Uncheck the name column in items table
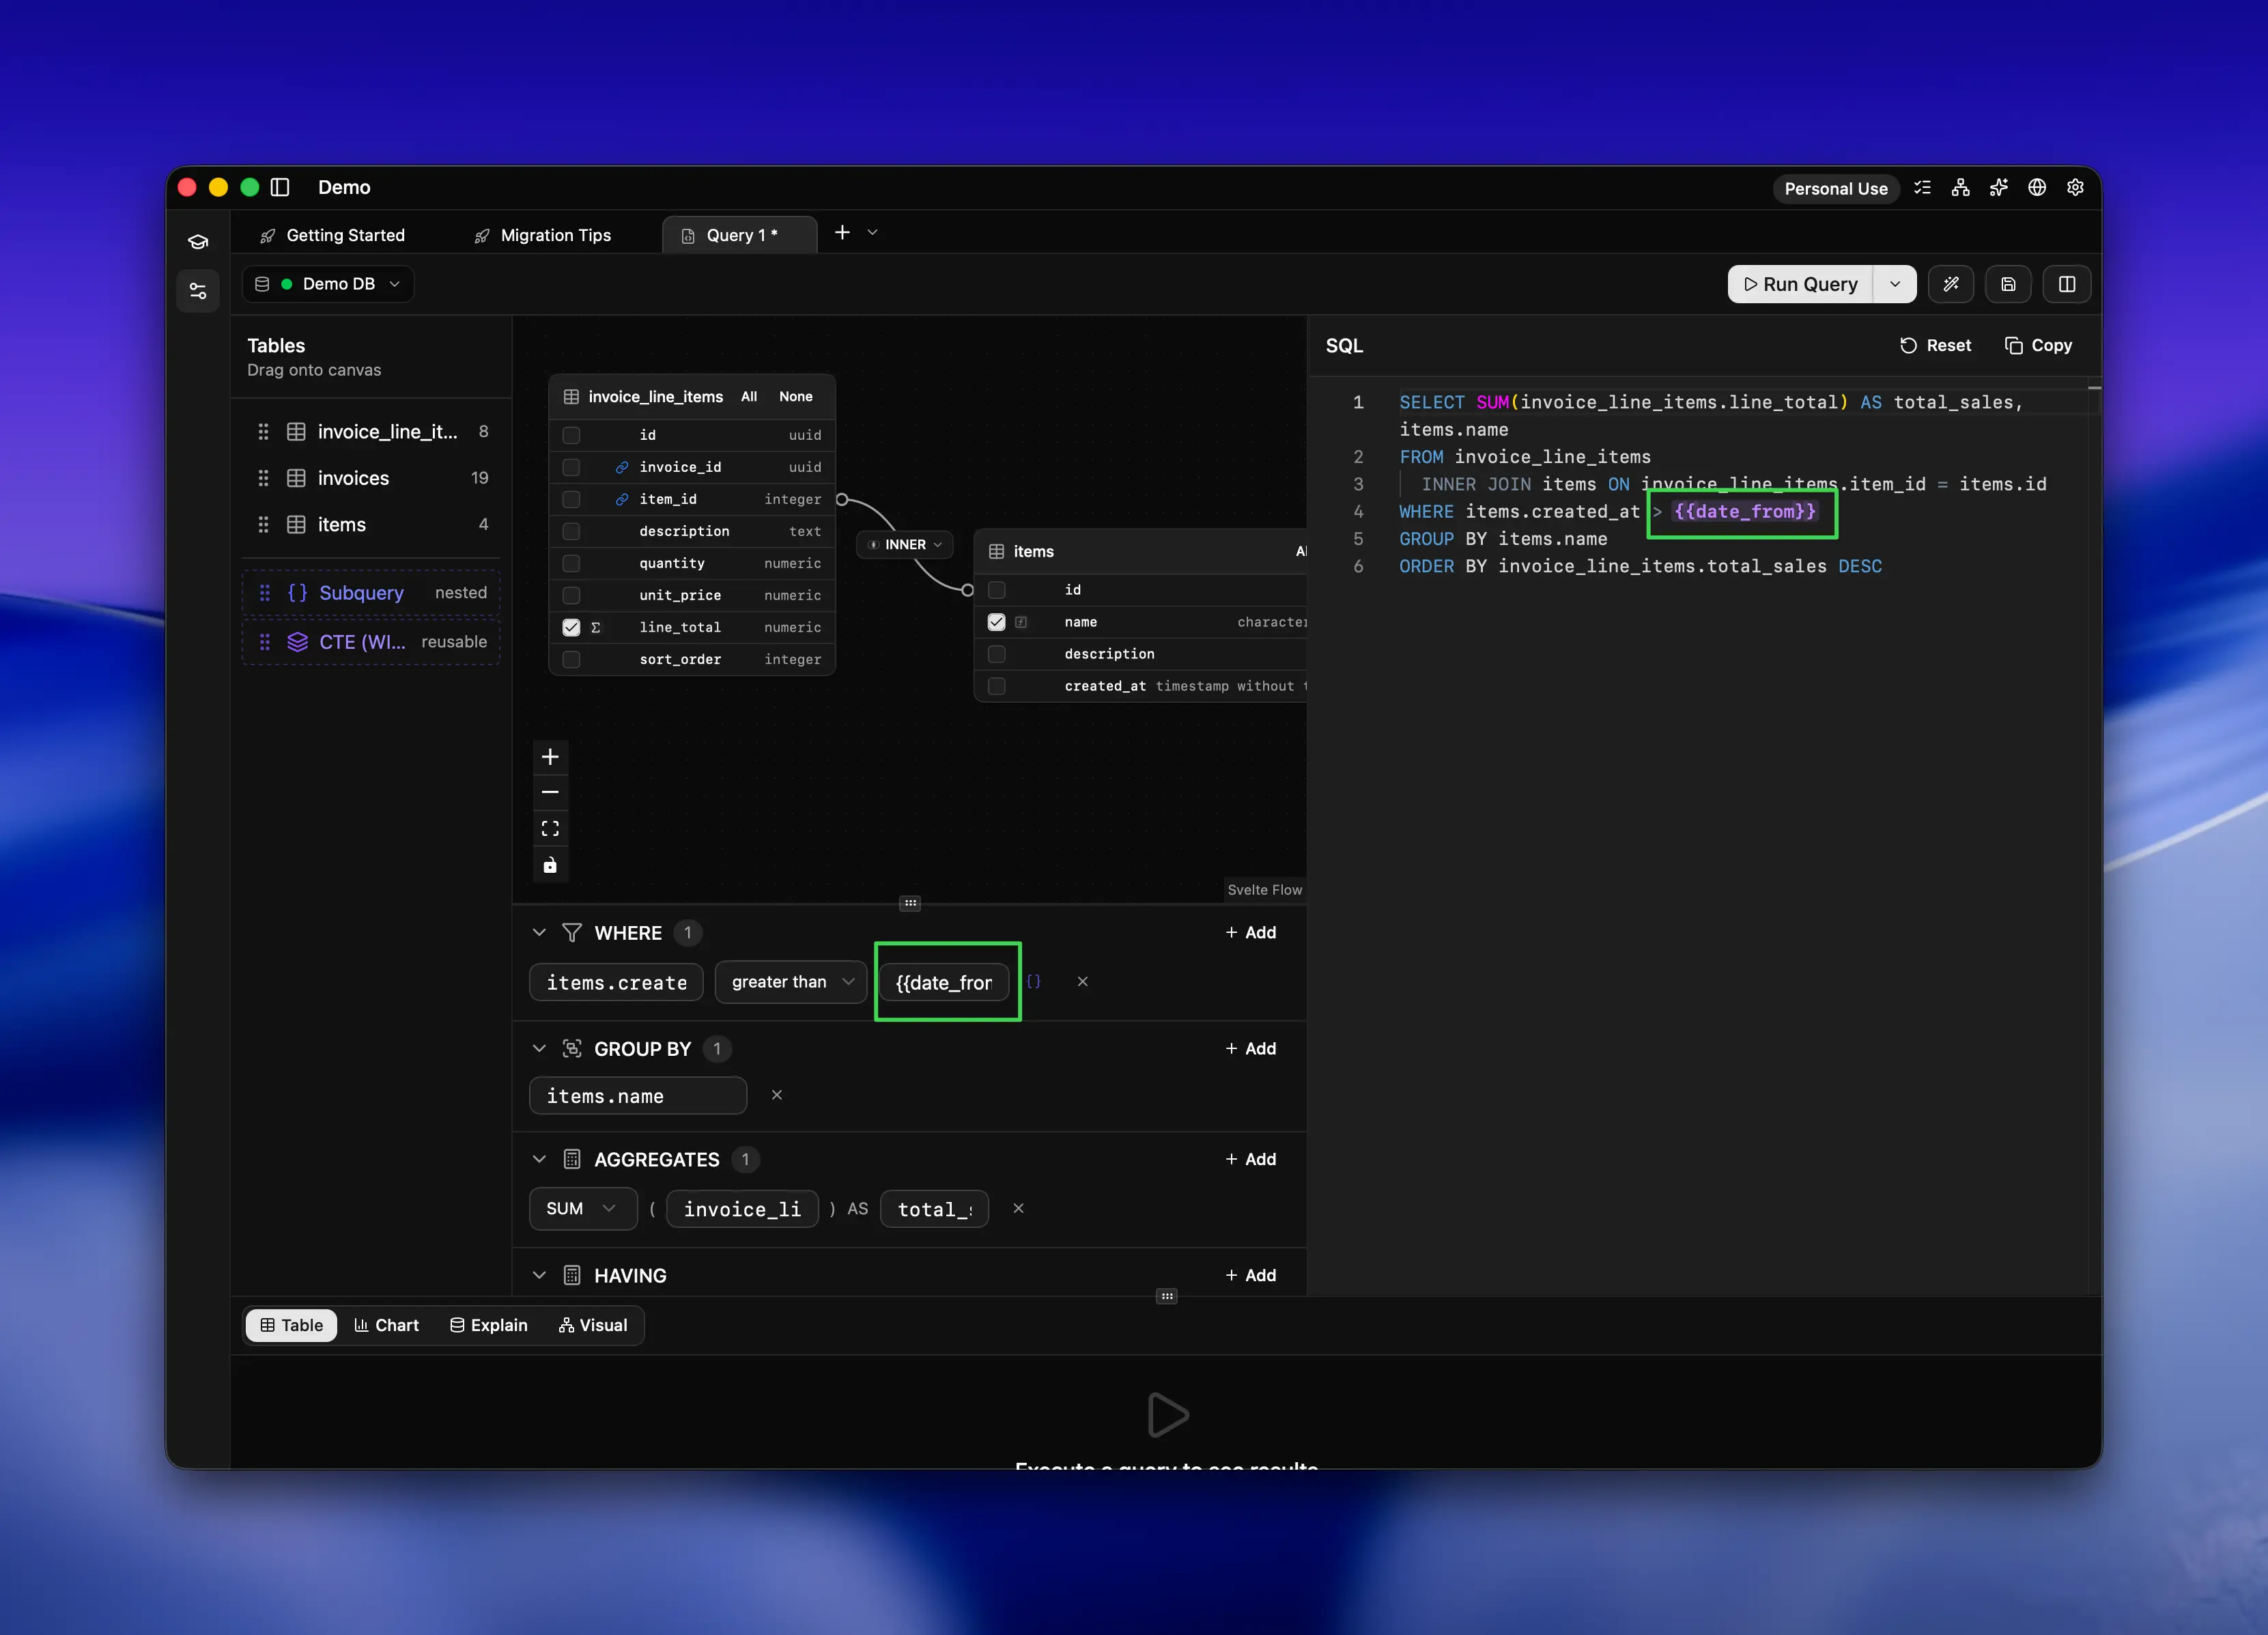Viewport: 2268px width, 1635px height. [x=996, y=621]
